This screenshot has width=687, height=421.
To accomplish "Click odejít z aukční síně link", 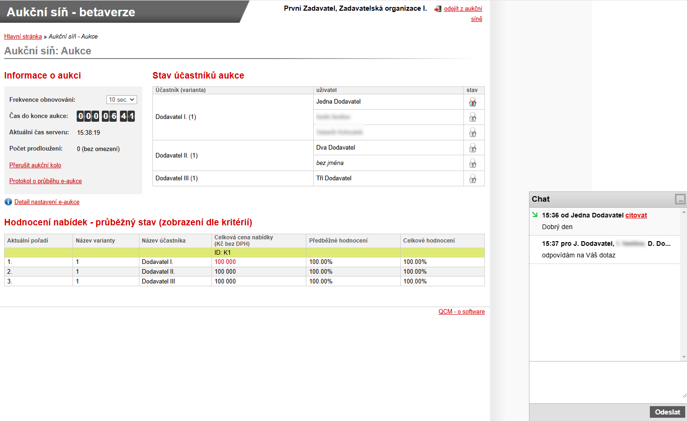I will pos(463,9).
